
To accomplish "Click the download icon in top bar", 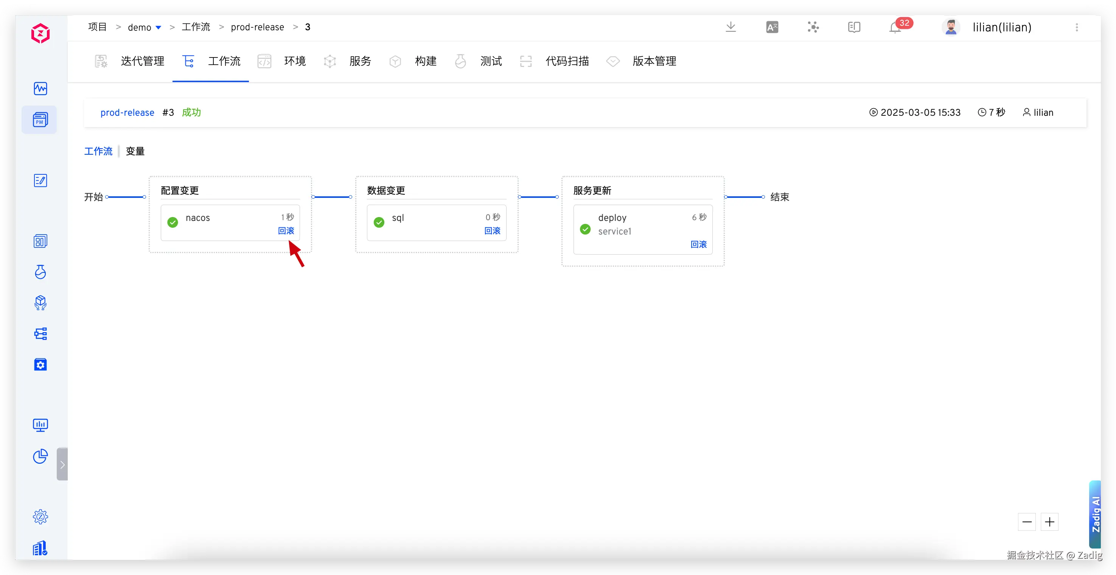I will coord(731,27).
